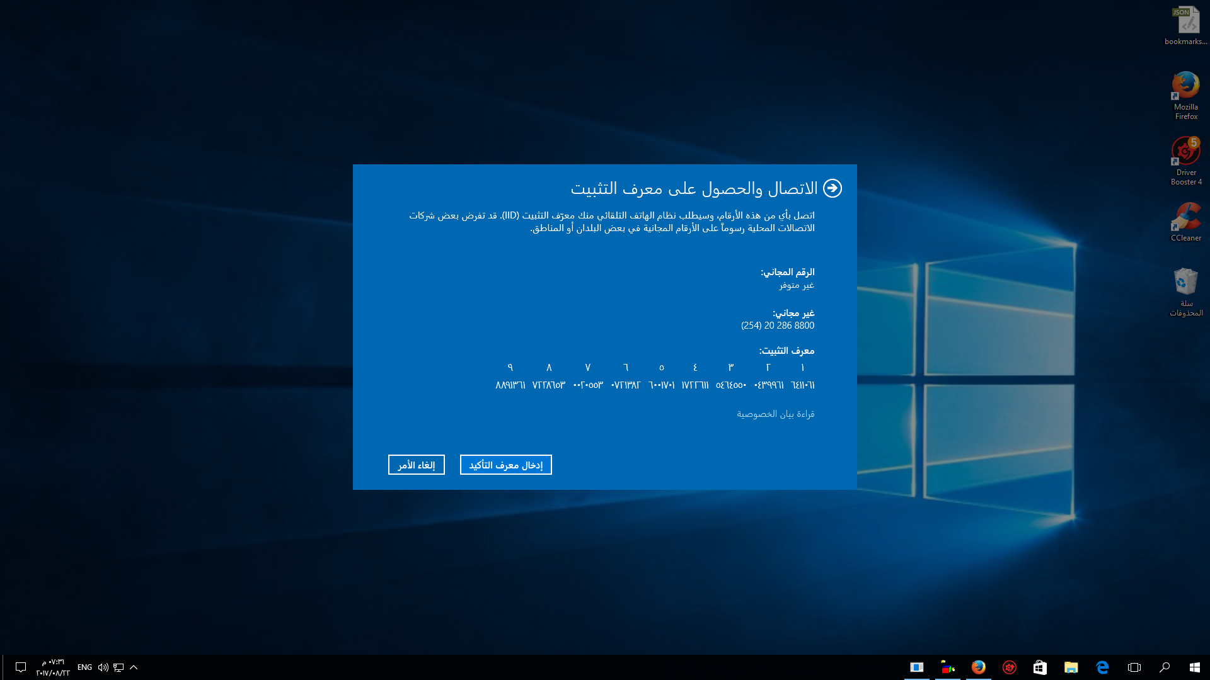Open the Windows Start menu
The image size is (1210, 680).
tap(1194, 667)
